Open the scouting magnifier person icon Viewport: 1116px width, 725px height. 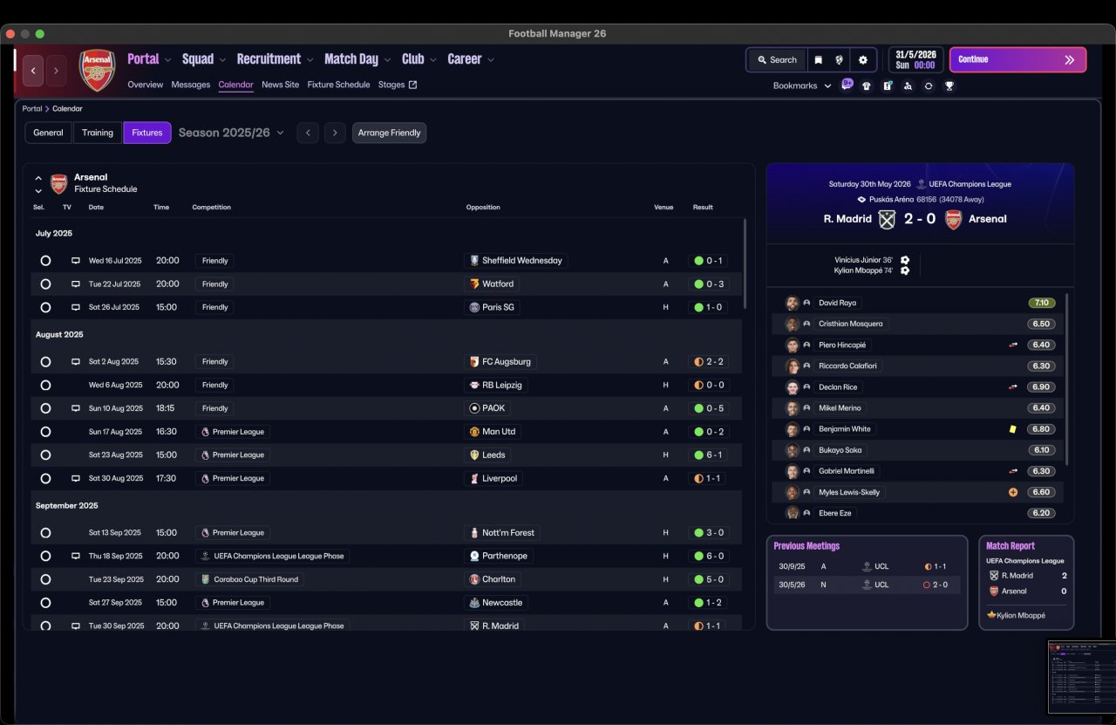click(x=908, y=85)
